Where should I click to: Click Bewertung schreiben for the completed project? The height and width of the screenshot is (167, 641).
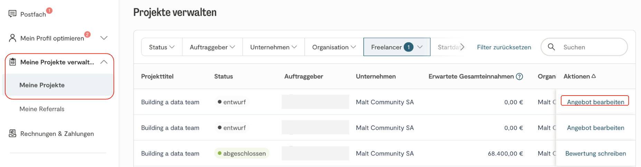tap(595, 154)
